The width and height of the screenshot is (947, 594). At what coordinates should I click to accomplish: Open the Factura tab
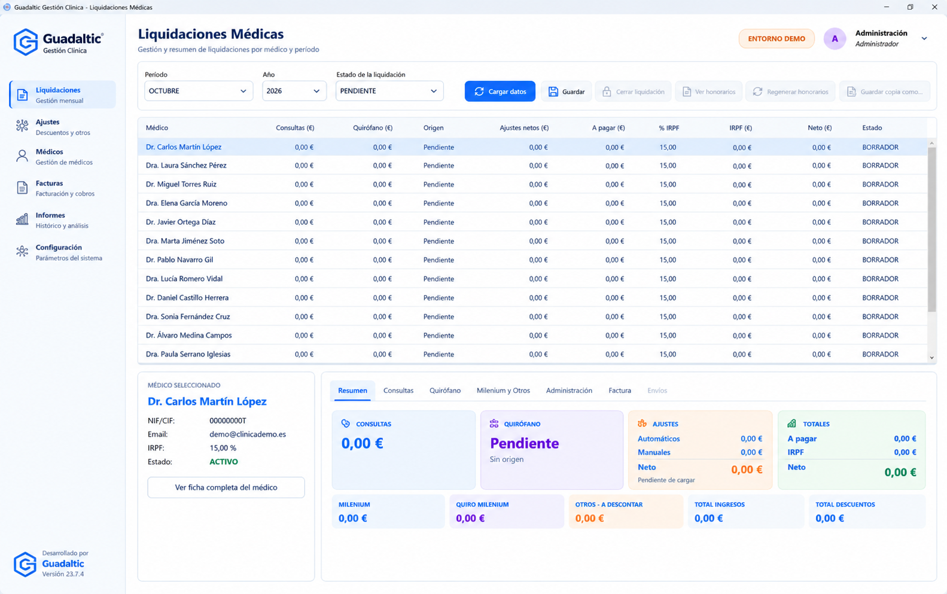coord(620,391)
